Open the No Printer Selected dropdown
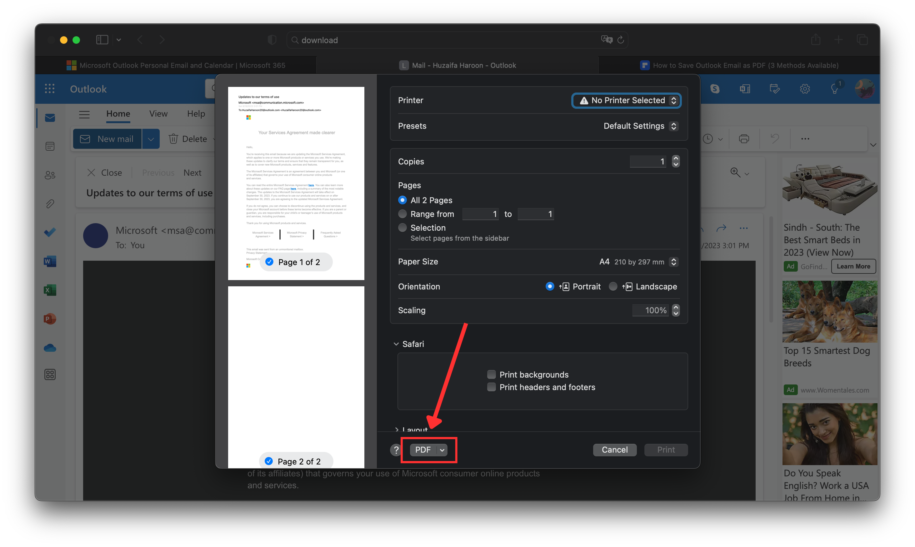 (626, 100)
